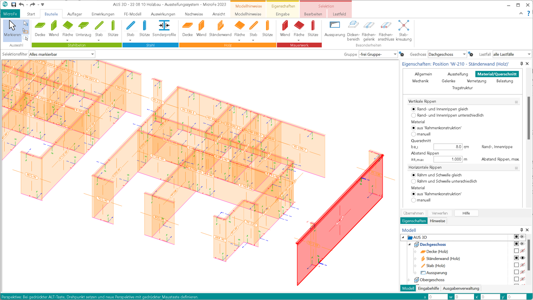Click the Übernehmen button
533x300 pixels.
point(413,213)
